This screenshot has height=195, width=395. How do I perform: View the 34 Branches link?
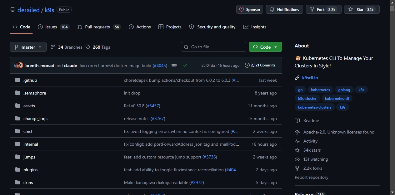(x=67, y=47)
